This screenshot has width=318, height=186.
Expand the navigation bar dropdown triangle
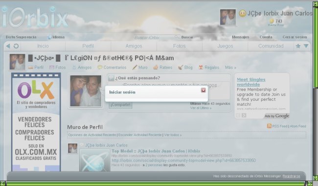pyautogui.click(x=306, y=46)
